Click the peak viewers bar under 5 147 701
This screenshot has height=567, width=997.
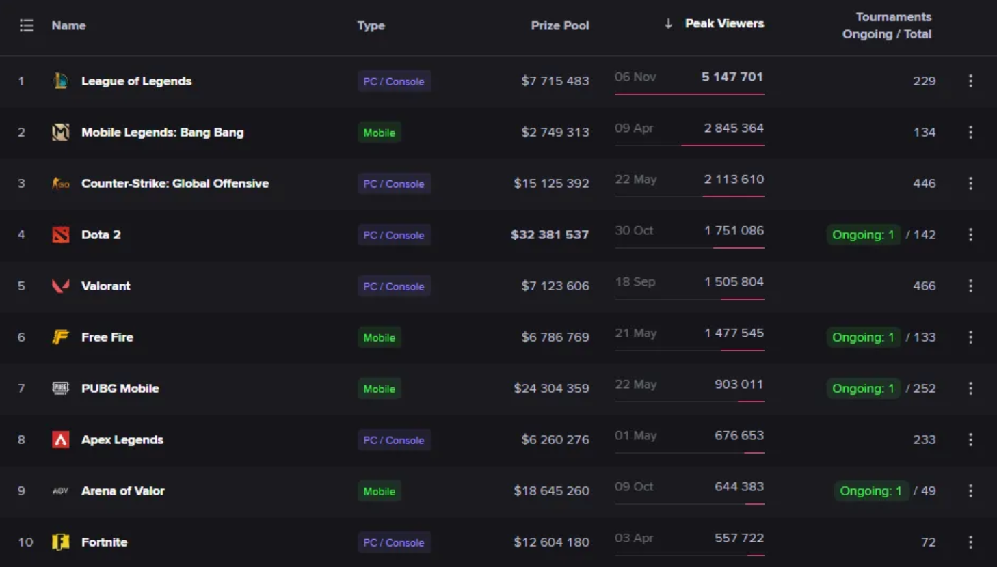[689, 94]
